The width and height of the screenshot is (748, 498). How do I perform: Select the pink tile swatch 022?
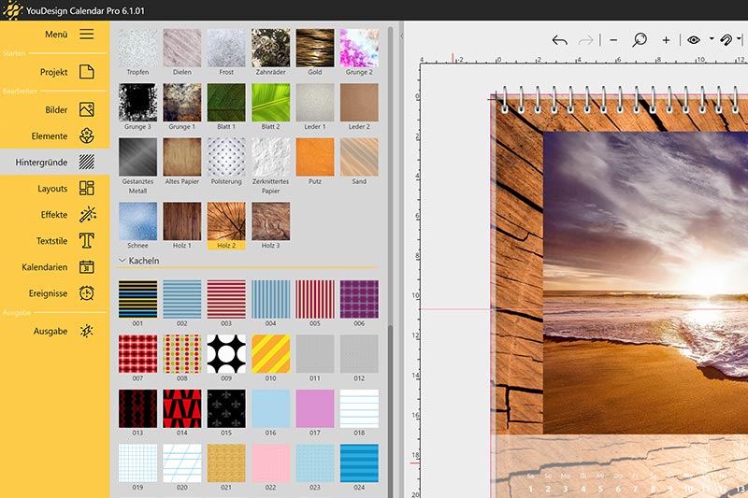click(271, 462)
